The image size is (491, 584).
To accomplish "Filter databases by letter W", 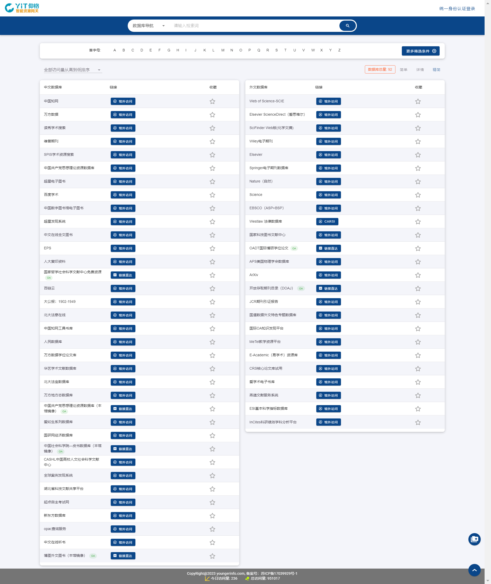I will coord(313,50).
